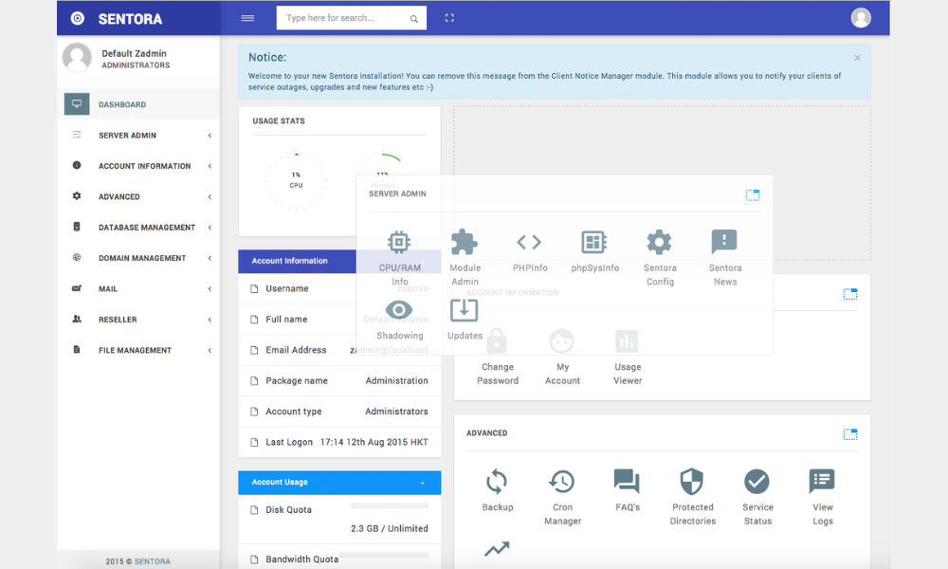
Task: Open the Backup module
Action: pos(498,490)
